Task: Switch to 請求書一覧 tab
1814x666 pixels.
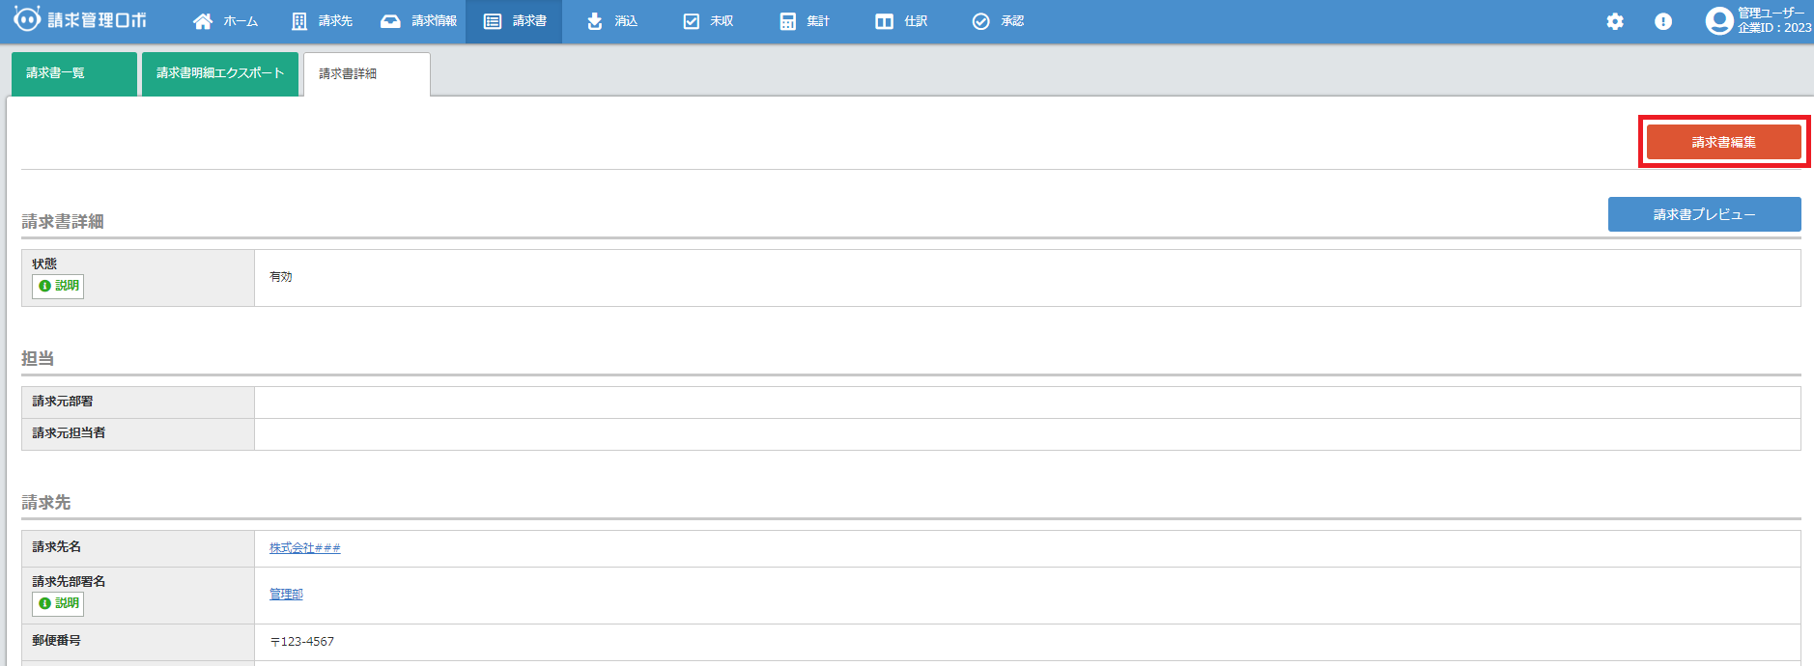Action: point(73,73)
